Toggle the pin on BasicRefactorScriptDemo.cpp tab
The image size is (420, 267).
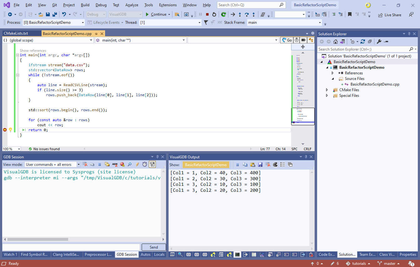click(x=96, y=34)
